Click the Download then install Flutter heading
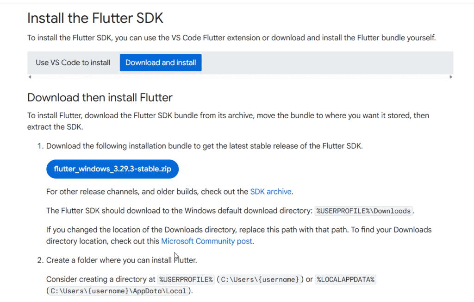 [100, 98]
